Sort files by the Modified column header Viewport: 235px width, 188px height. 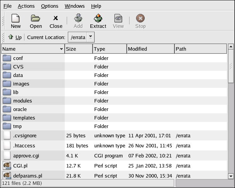click(150, 49)
